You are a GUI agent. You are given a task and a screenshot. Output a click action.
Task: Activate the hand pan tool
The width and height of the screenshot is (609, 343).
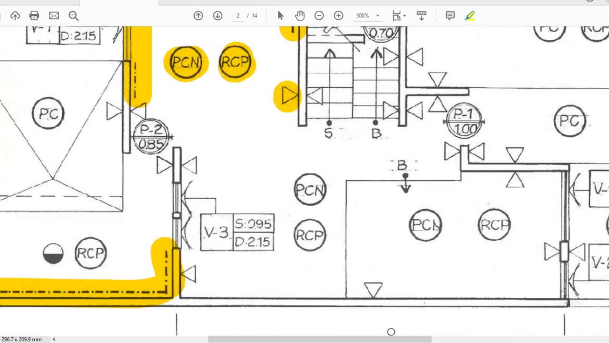point(300,16)
